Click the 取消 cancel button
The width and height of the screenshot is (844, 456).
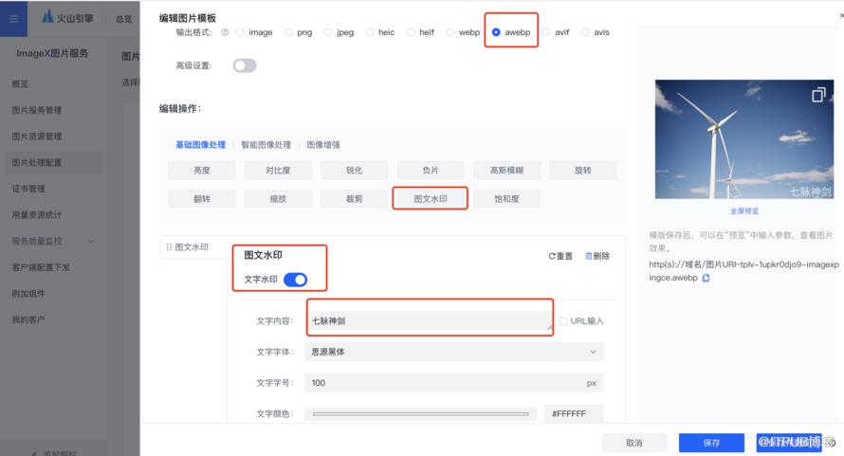pyautogui.click(x=634, y=443)
